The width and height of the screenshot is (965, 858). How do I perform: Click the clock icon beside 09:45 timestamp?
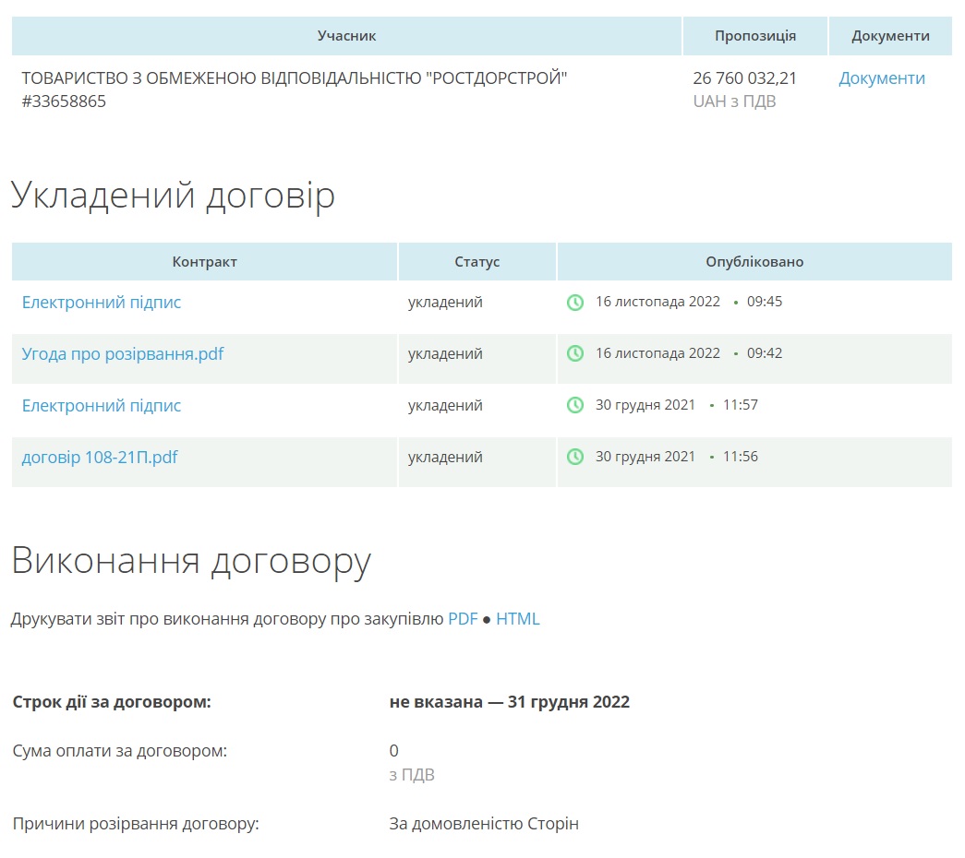coord(575,303)
